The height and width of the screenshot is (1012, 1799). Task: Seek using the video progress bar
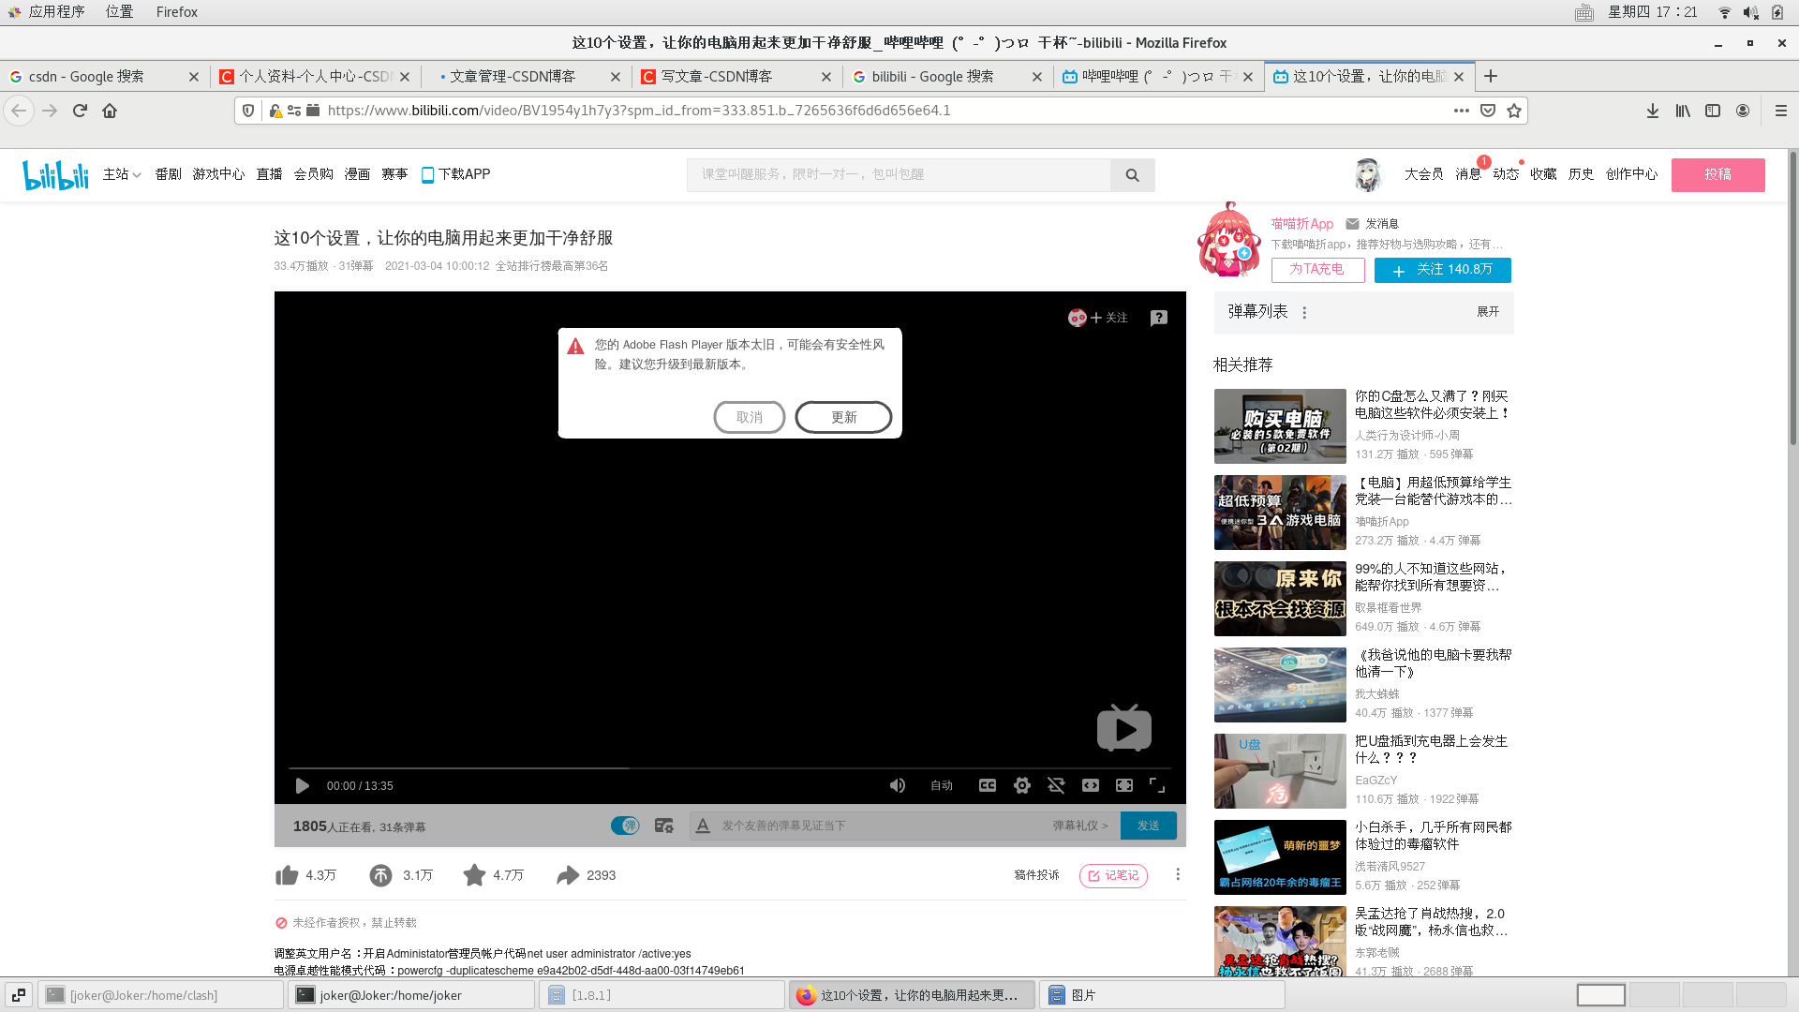click(730, 767)
